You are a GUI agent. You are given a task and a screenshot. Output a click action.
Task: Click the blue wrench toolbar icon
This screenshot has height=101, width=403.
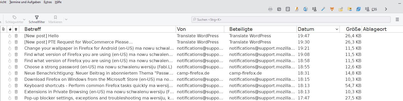pos(323,9)
